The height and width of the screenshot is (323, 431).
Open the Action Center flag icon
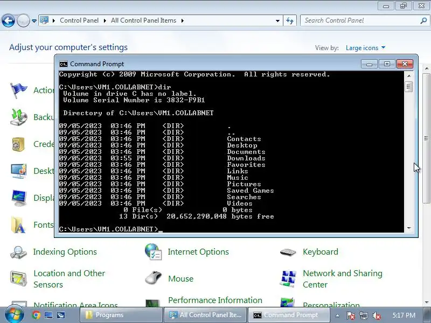coord(18,90)
